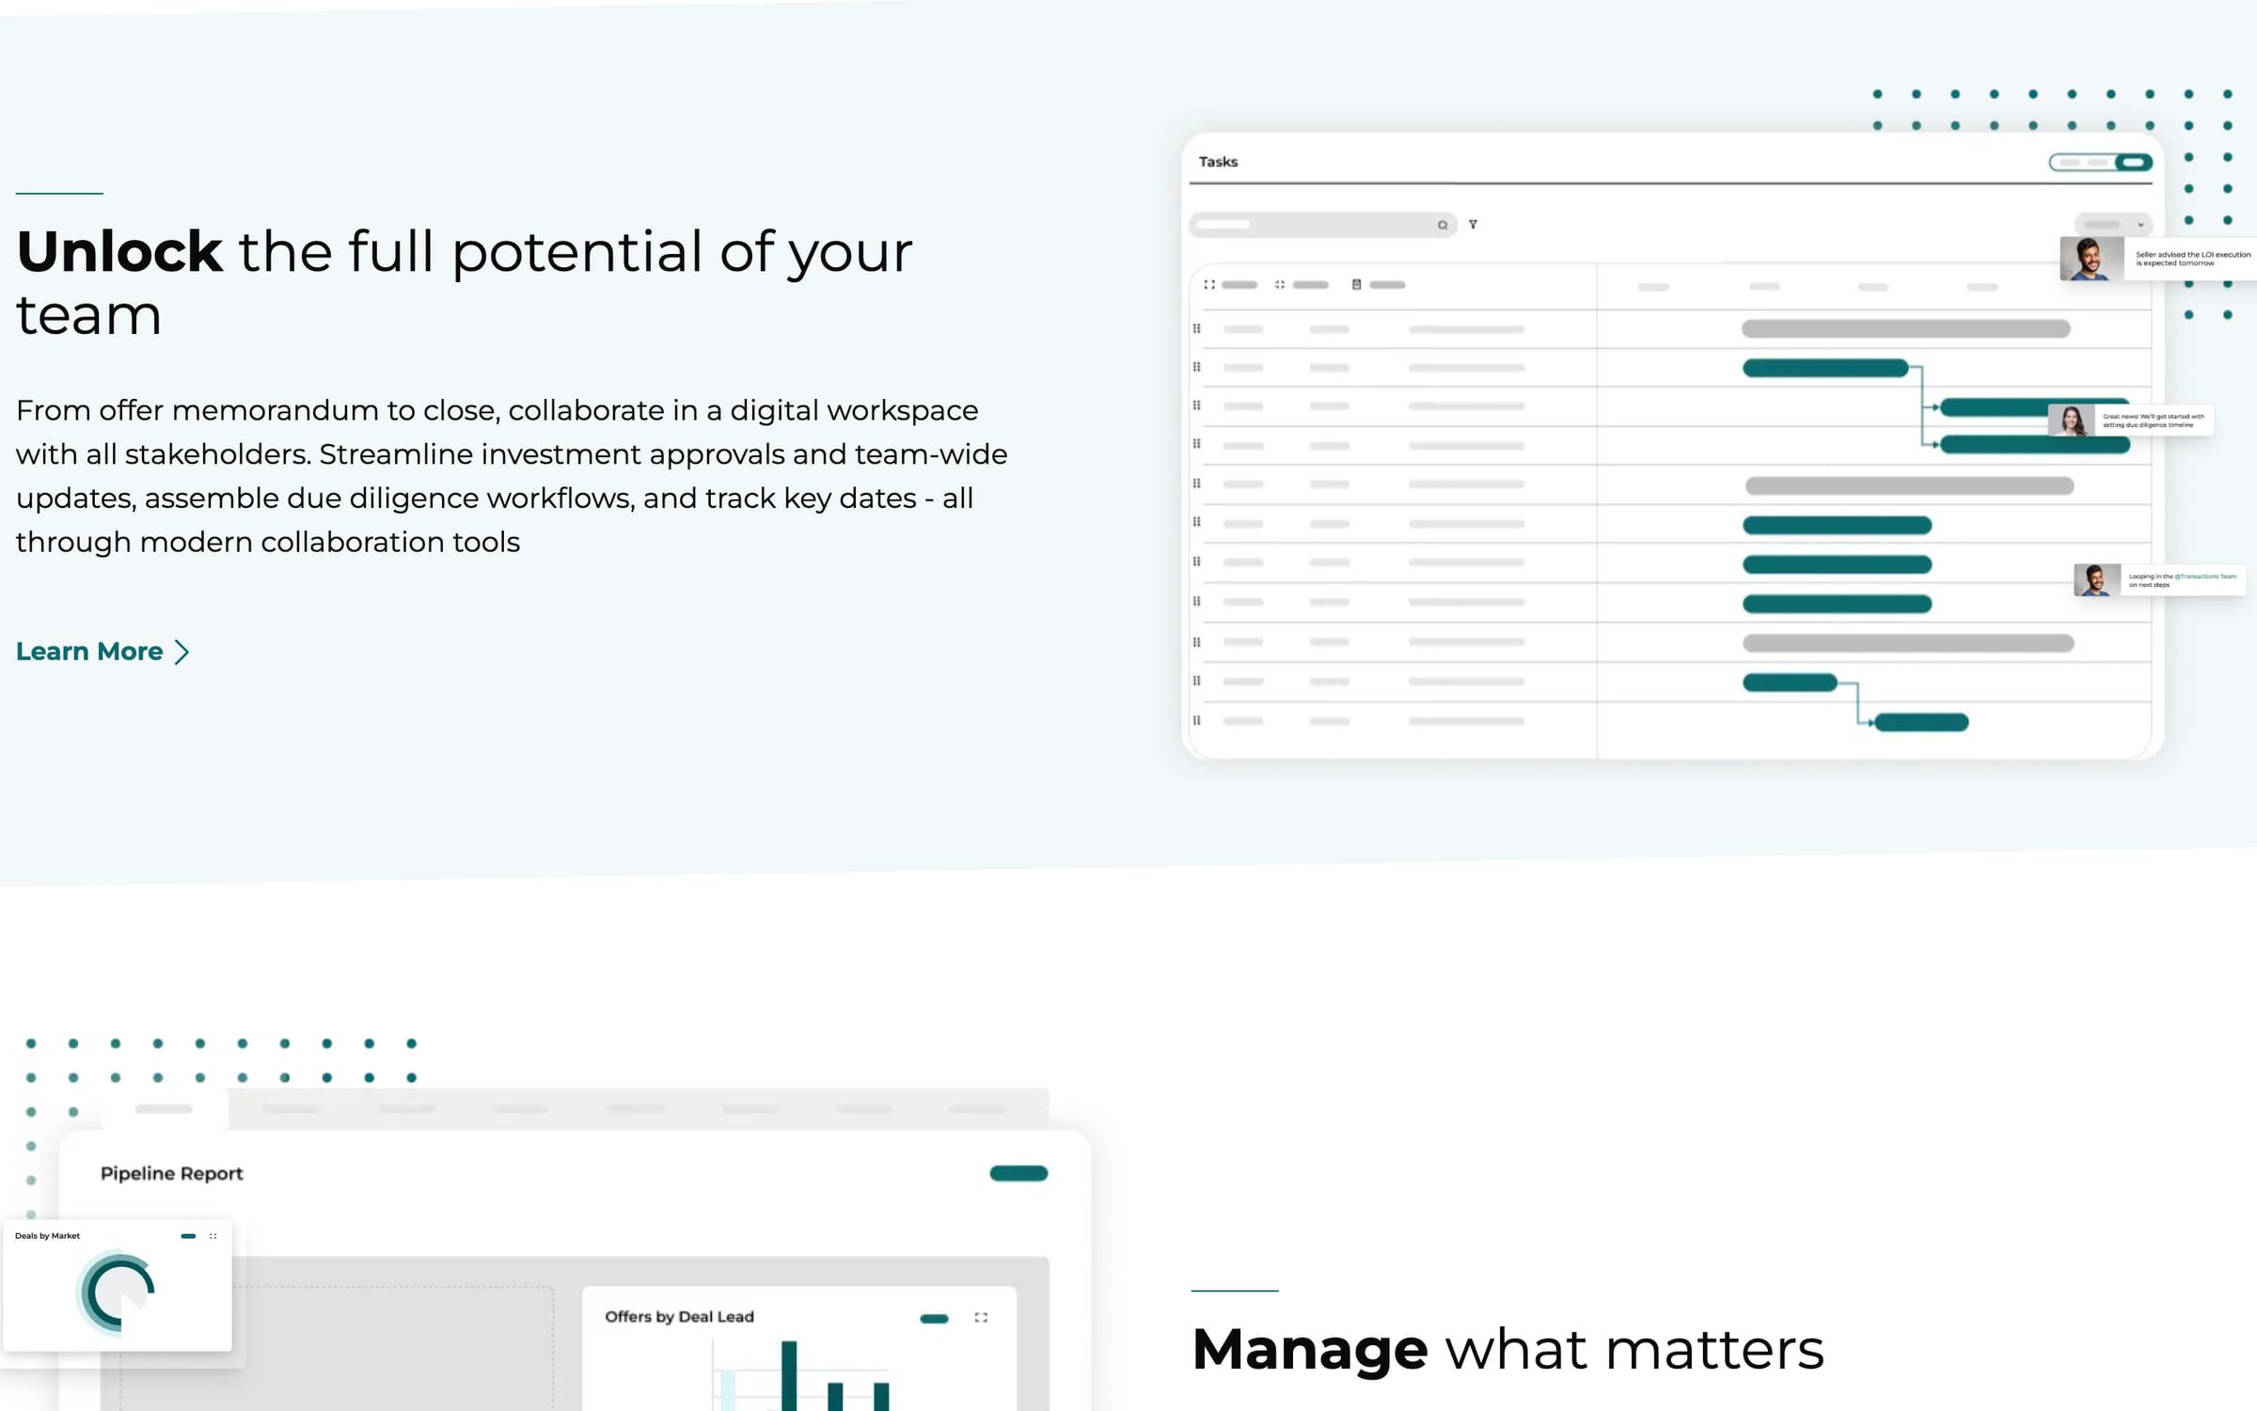Click the expand-all icon in Tasks table header
This screenshot has width=2257, height=1411.
coord(1209,284)
